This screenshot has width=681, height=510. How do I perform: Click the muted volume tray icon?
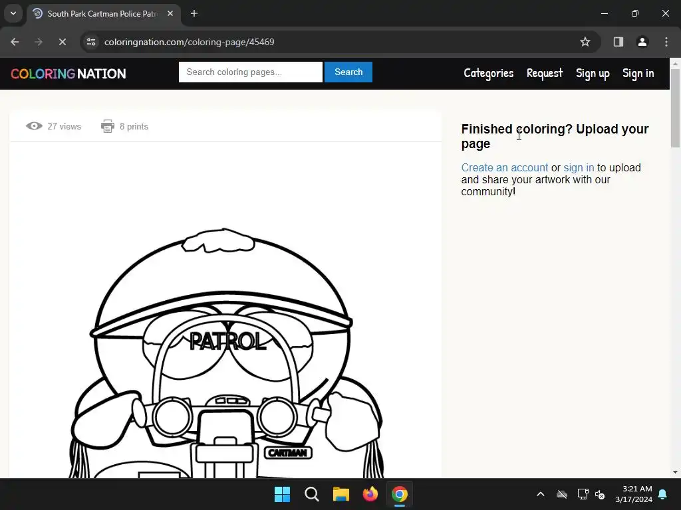pyautogui.click(x=600, y=494)
